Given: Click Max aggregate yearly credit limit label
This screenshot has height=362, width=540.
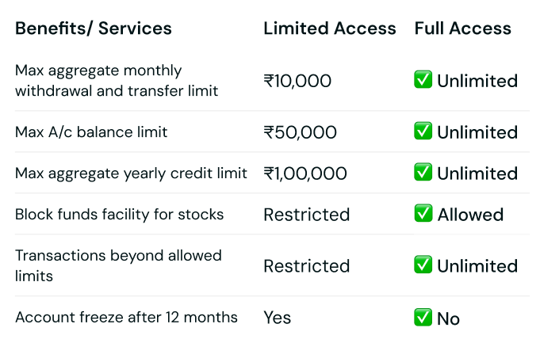Looking at the screenshot, I should pos(131,173).
